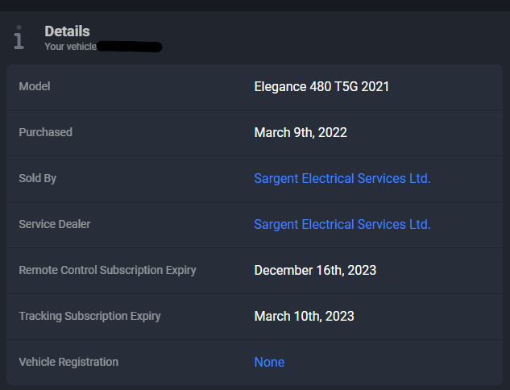Click the Model row label
Screen dimensions: 510x390
coord(35,86)
